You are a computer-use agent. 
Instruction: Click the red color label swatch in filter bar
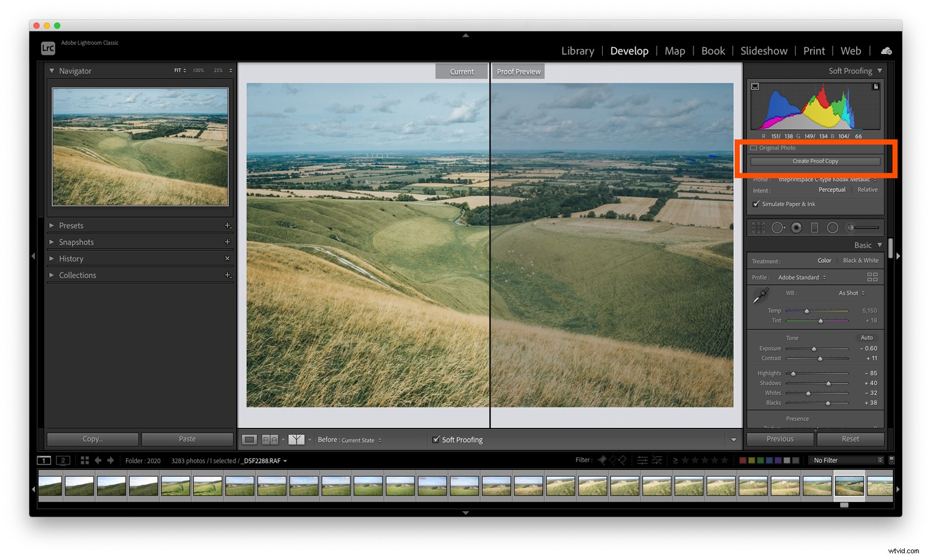[743, 460]
